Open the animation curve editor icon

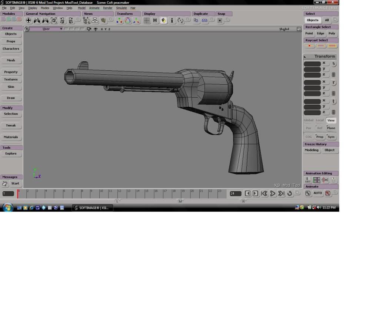pyautogui.click(x=325, y=180)
